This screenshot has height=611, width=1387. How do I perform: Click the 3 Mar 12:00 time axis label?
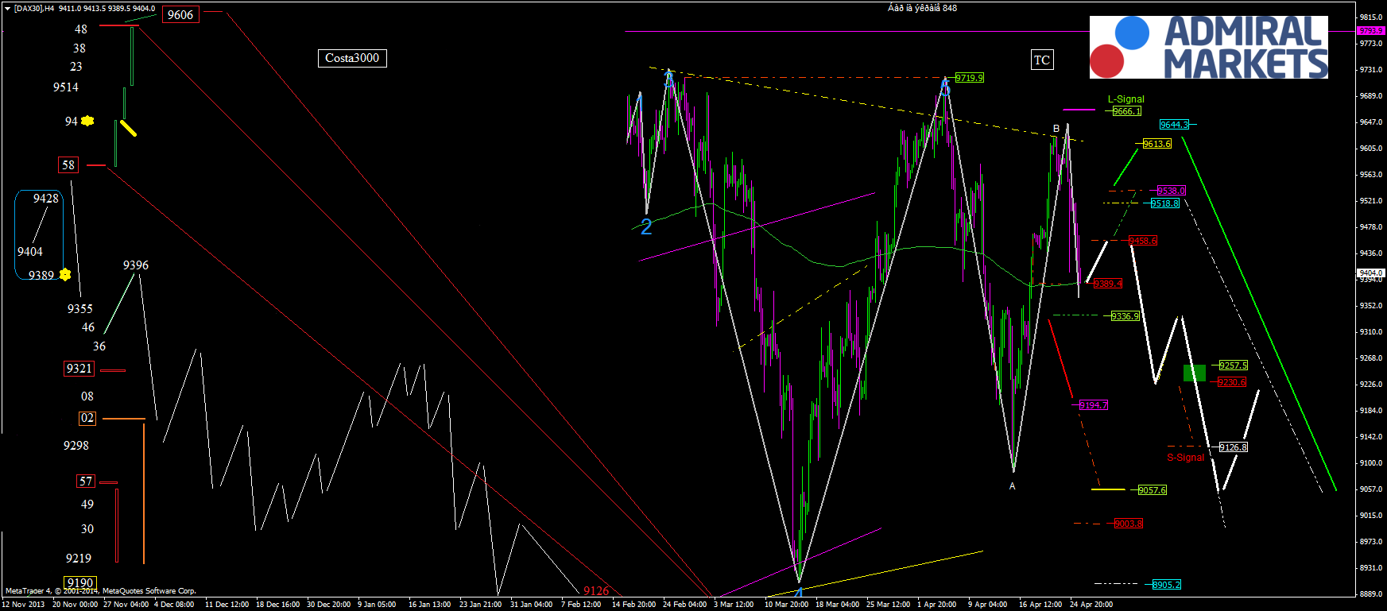tap(734, 605)
